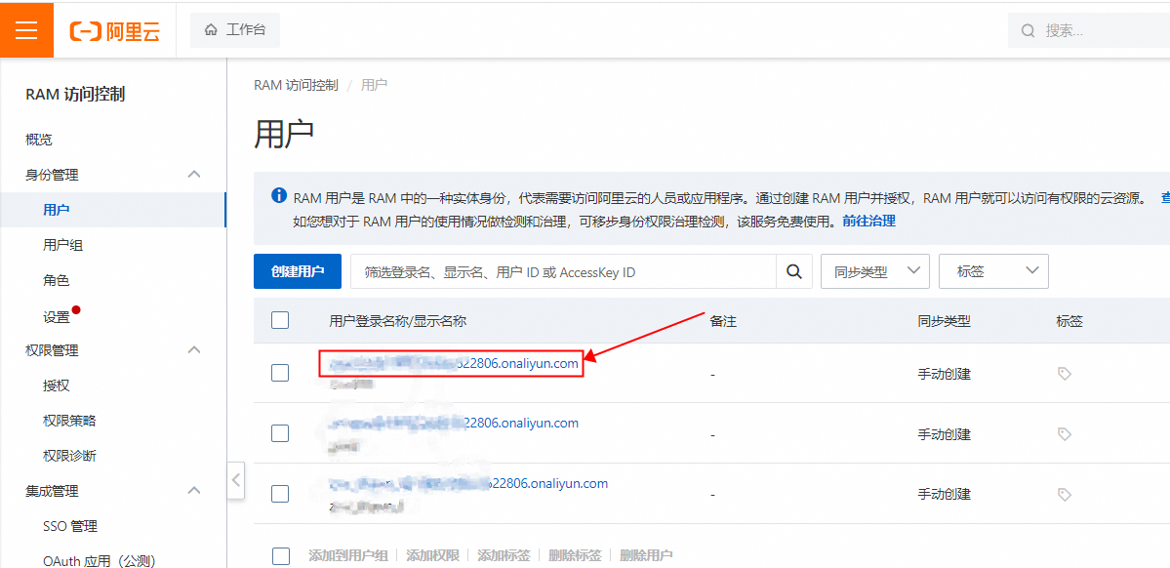Click the user filter input field

[563, 272]
